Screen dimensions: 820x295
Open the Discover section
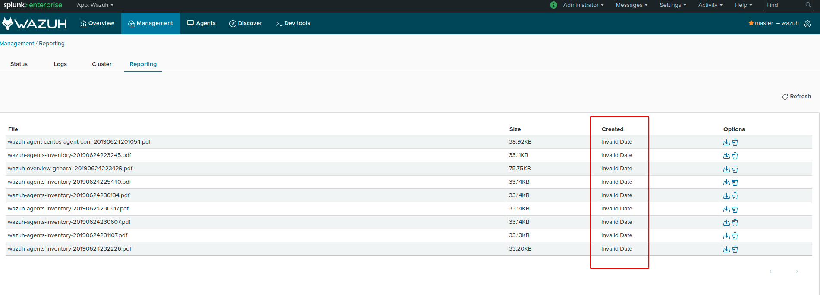pyautogui.click(x=245, y=23)
